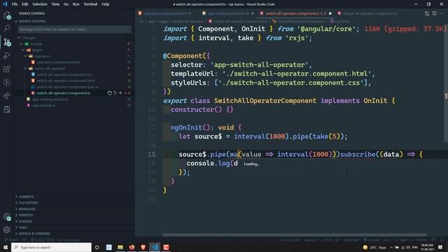Screen dimensions: 448x252
Task: Open the Go menu
Action: tap(66, 4)
